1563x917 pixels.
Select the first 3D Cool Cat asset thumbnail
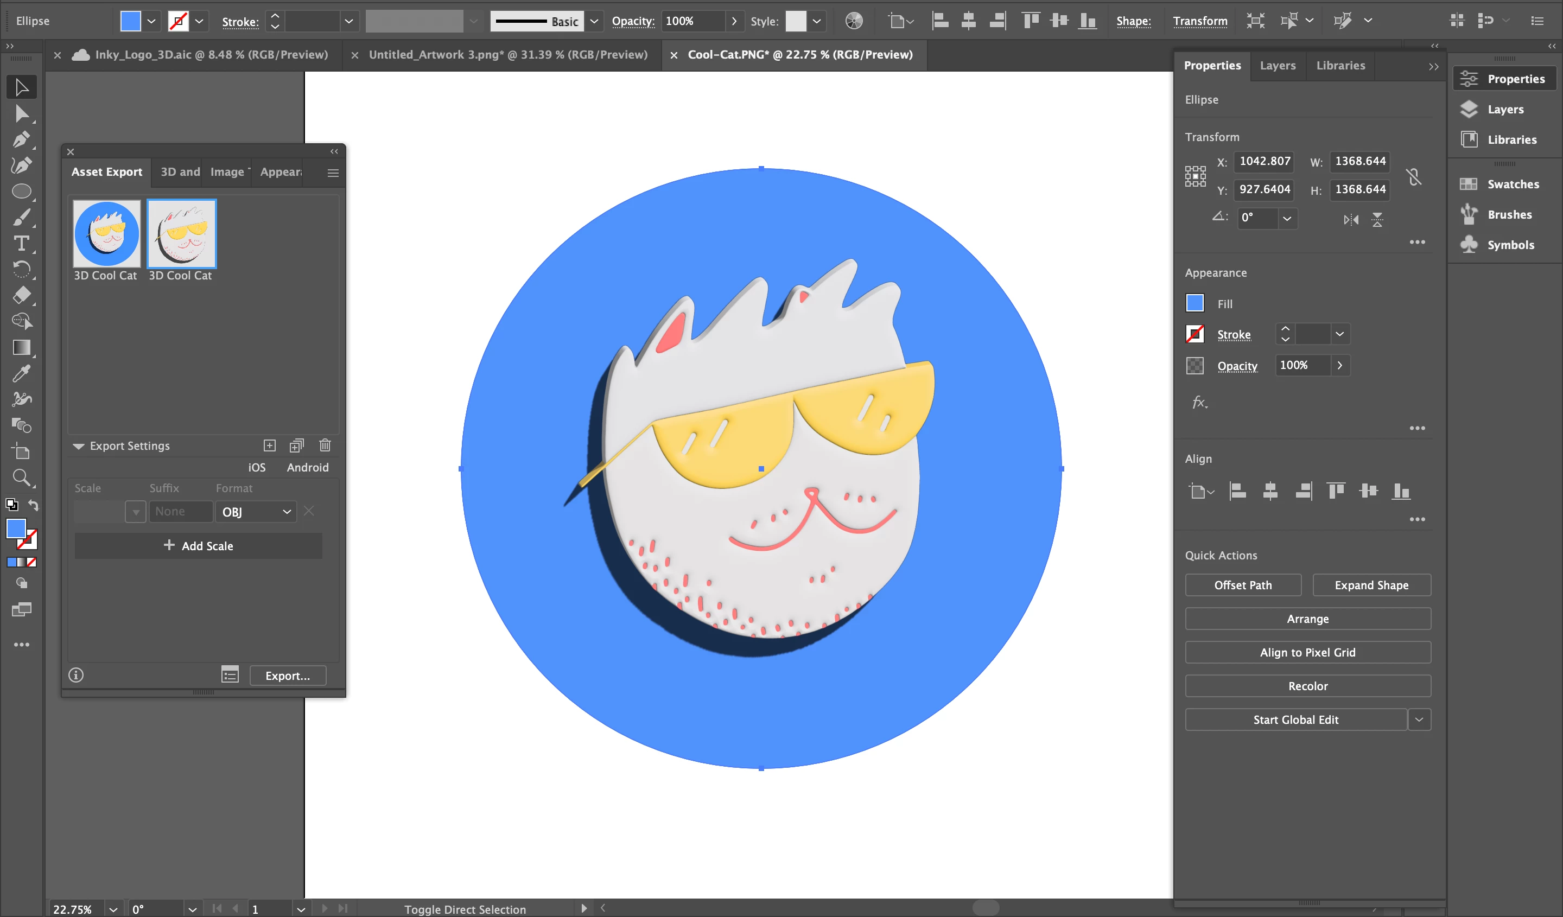coord(107,234)
